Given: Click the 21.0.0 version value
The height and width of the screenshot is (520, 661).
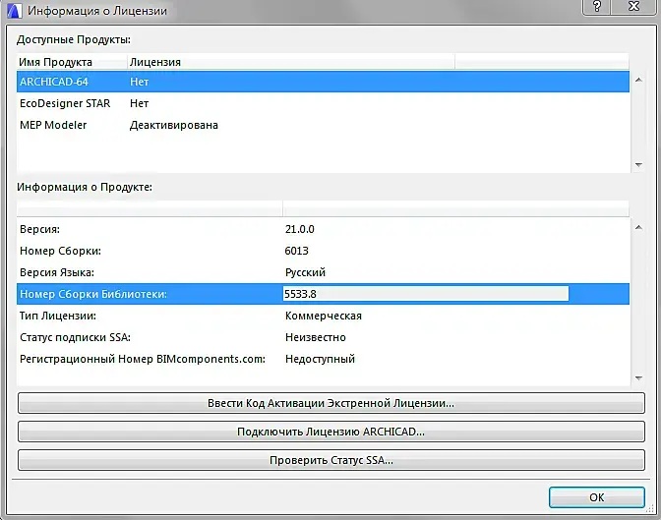Looking at the screenshot, I should [x=300, y=229].
